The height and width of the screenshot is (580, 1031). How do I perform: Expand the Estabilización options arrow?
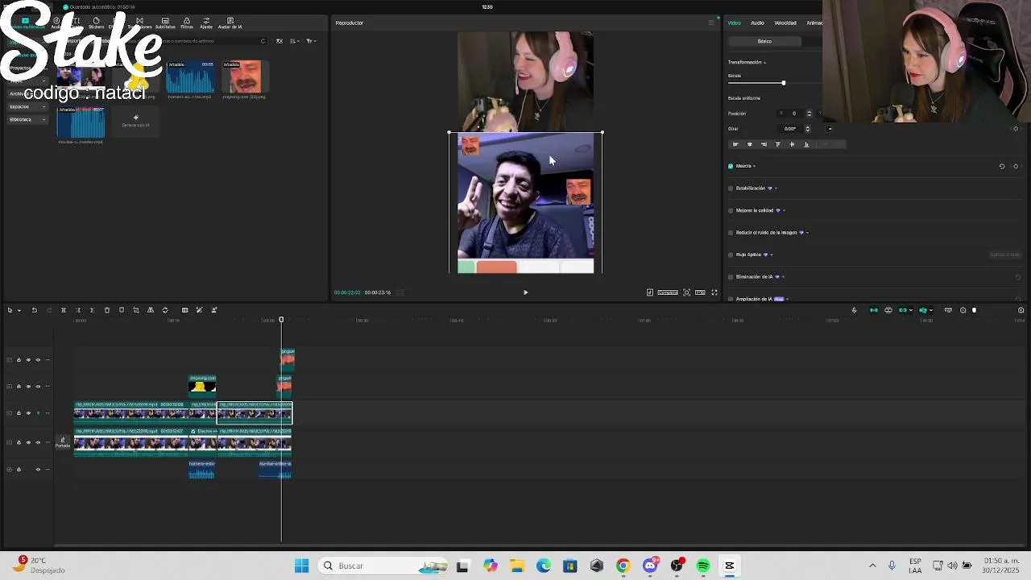pos(776,188)
